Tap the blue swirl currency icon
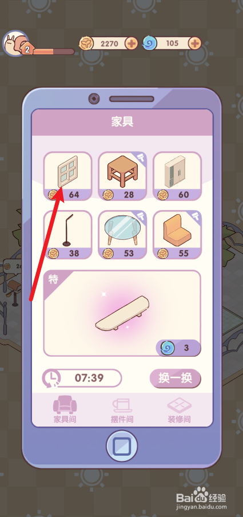Image resolution: width=243 pixels, height=517 pixels. click(x=150, y=44)
